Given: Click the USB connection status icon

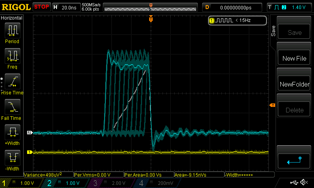Looking at the screenshot, I should click(294, 183).
